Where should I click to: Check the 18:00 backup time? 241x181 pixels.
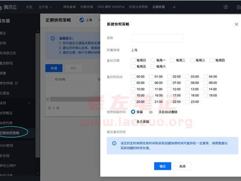click(187, 95)
